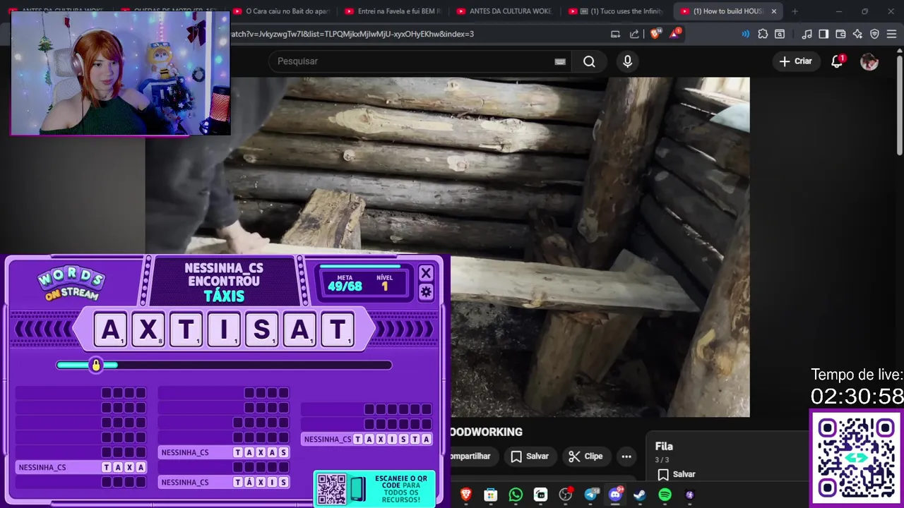The width and height of the screenshot is (904, 508).
Task: Close the Words on Stream panel
Action: [x=426, y=273]
